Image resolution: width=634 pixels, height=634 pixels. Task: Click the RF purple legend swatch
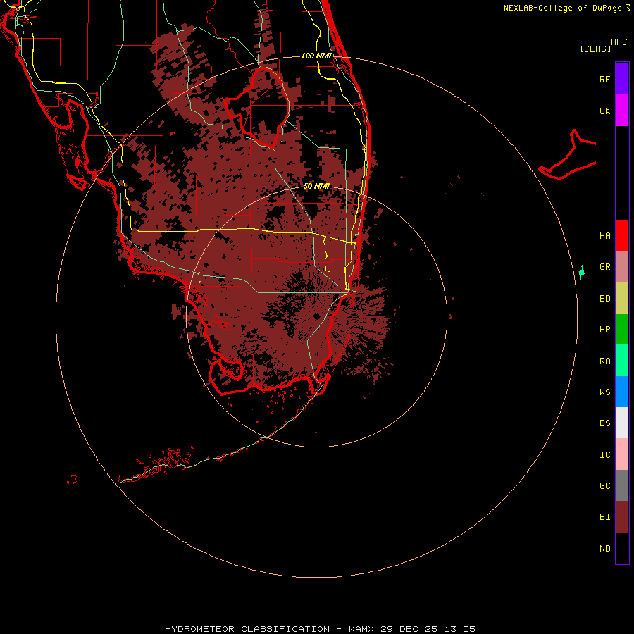[x=622, y=78]
